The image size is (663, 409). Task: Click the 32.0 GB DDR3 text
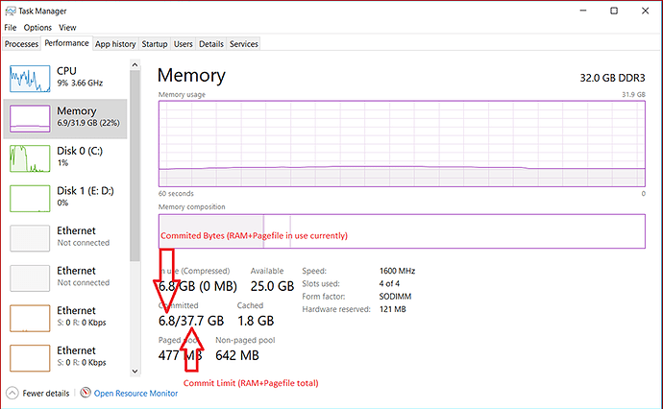point(612,78)
